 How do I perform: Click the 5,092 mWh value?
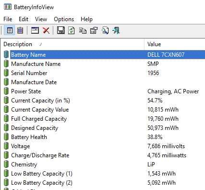(x=161, y=183)
